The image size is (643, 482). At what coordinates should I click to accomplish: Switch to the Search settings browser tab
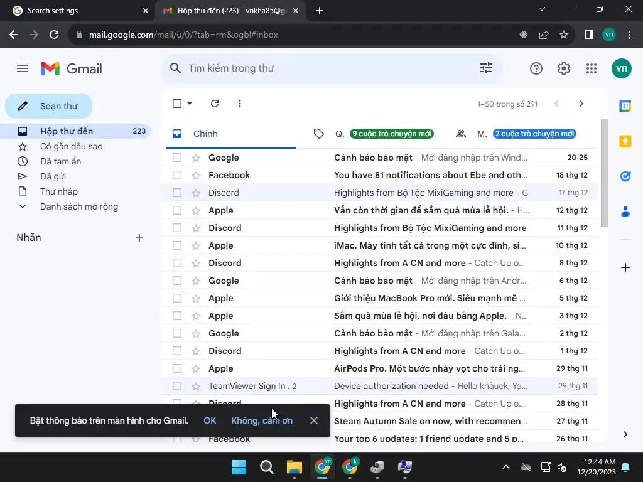pyautogui.click(x=77, y=11)
